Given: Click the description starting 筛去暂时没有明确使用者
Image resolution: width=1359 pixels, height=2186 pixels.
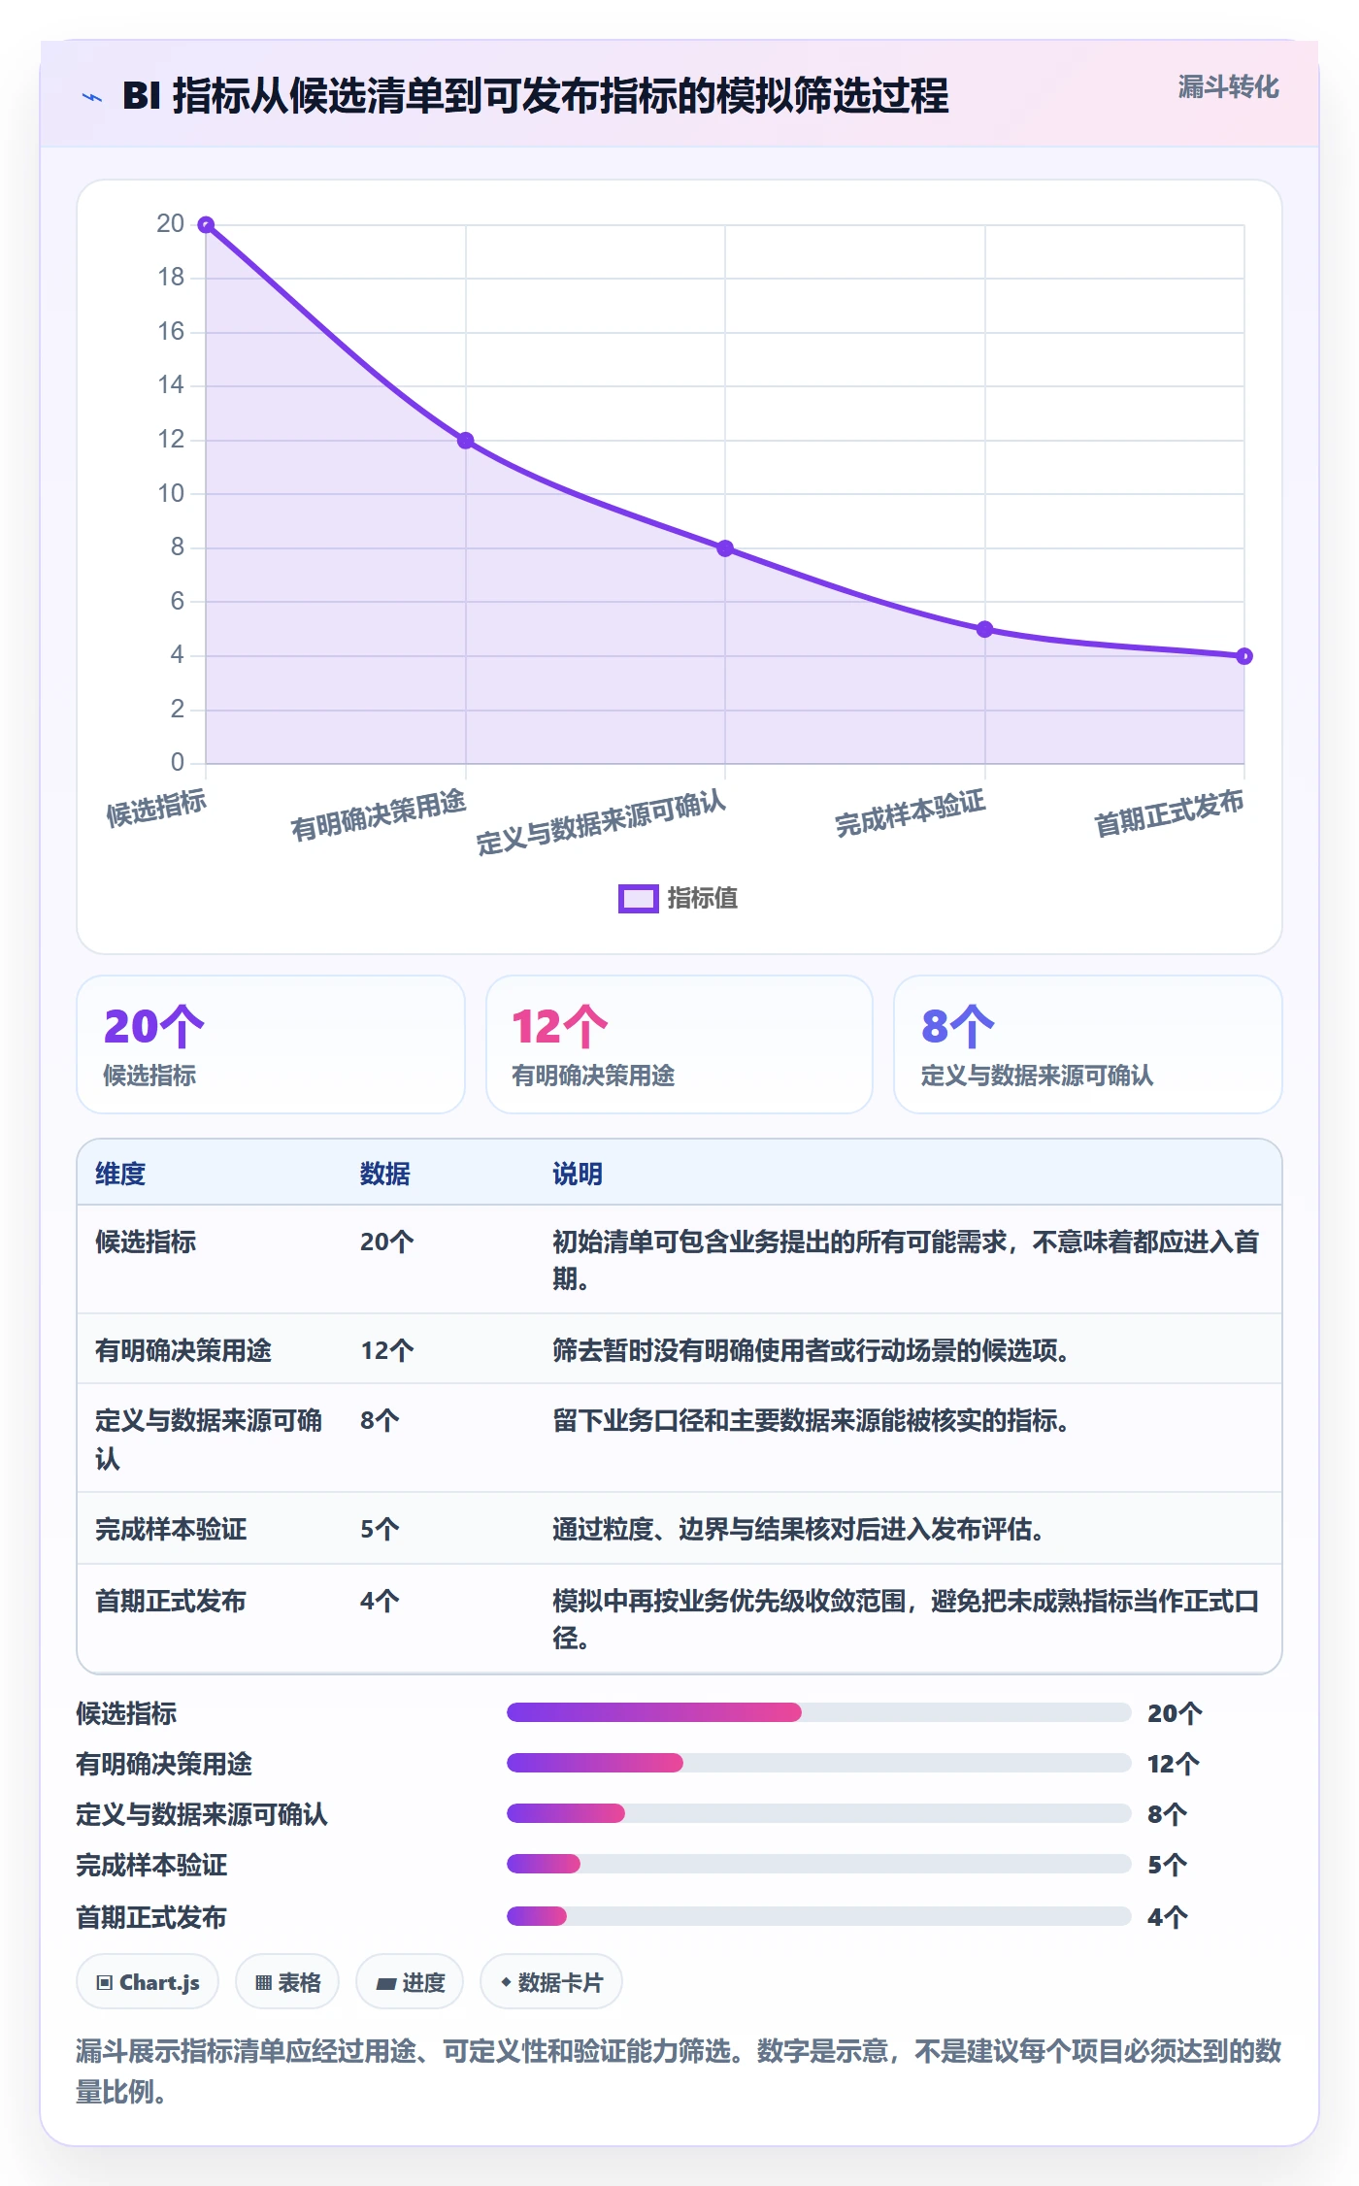Looking at the screenshot, I should [812, 1350].
